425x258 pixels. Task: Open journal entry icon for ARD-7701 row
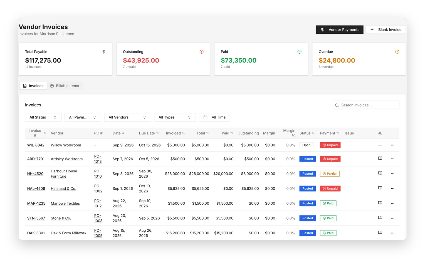pos(380,158)
